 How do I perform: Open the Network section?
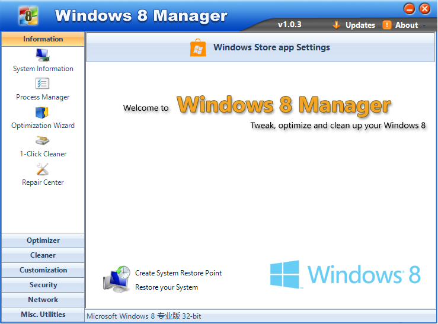pyautogui.click(x=43, y=300)
